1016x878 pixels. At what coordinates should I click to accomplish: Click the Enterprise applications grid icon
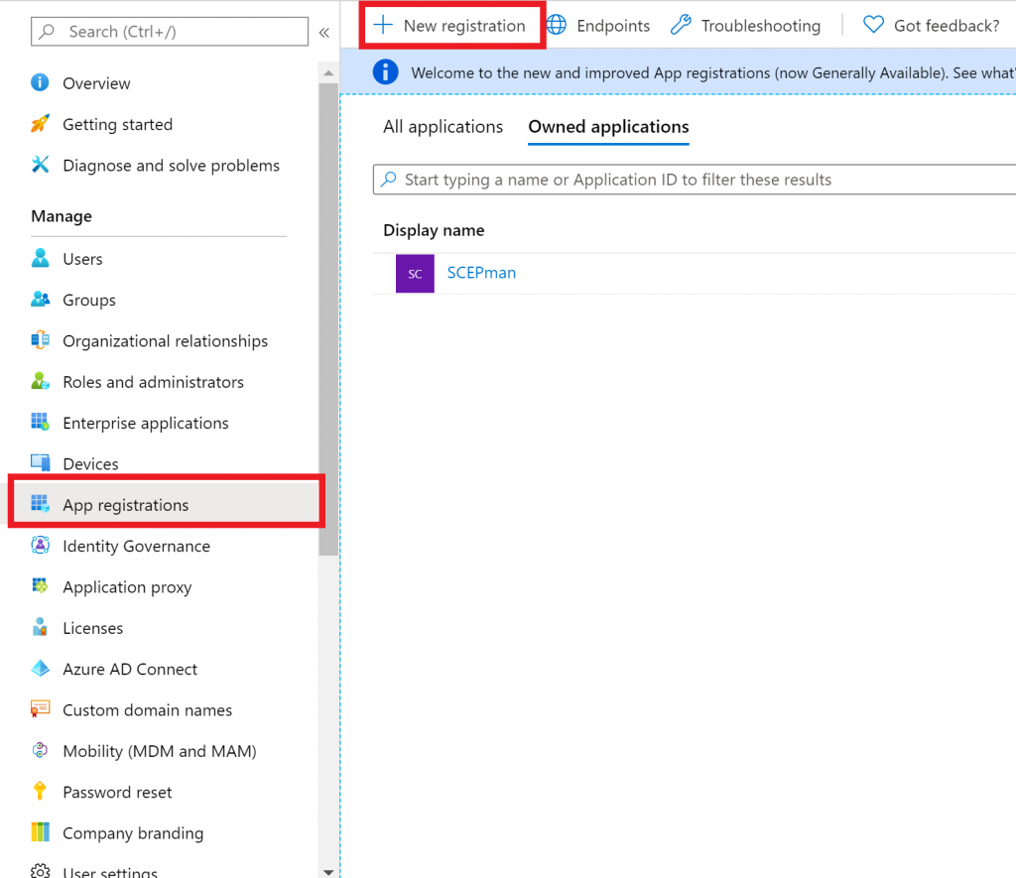point(40,423)
